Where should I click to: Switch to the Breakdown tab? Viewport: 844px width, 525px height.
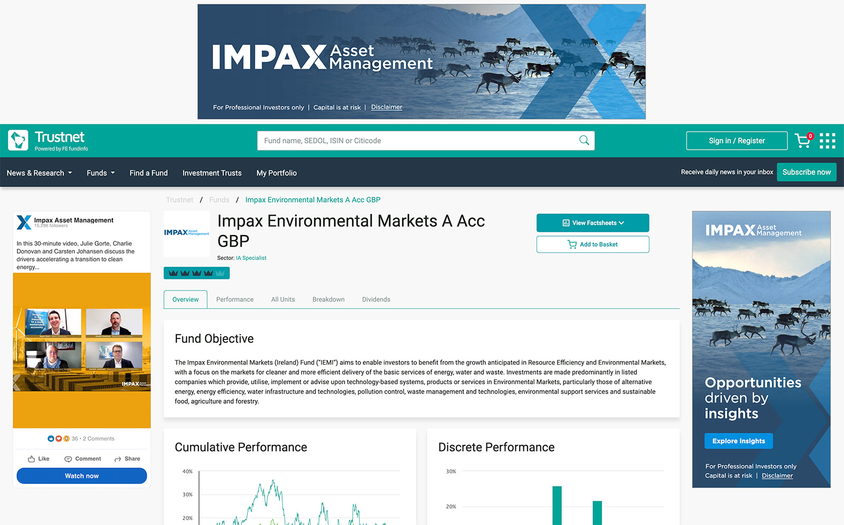(x=328, y=299)
